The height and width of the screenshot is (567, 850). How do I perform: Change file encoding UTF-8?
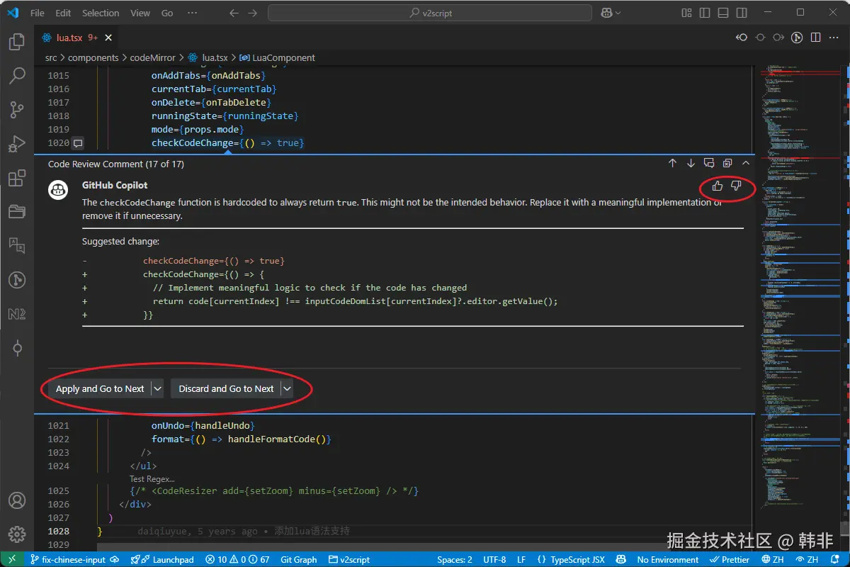[x=495, y=559]
